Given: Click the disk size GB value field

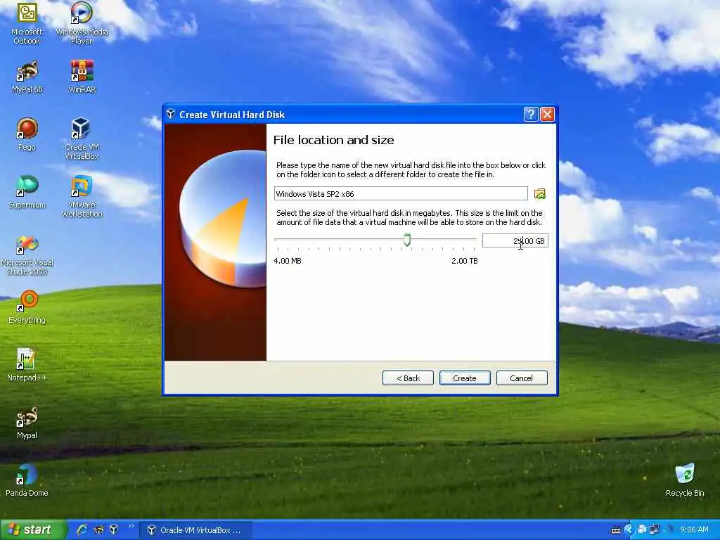Looking at the screenshot, I should coord(515,240).
